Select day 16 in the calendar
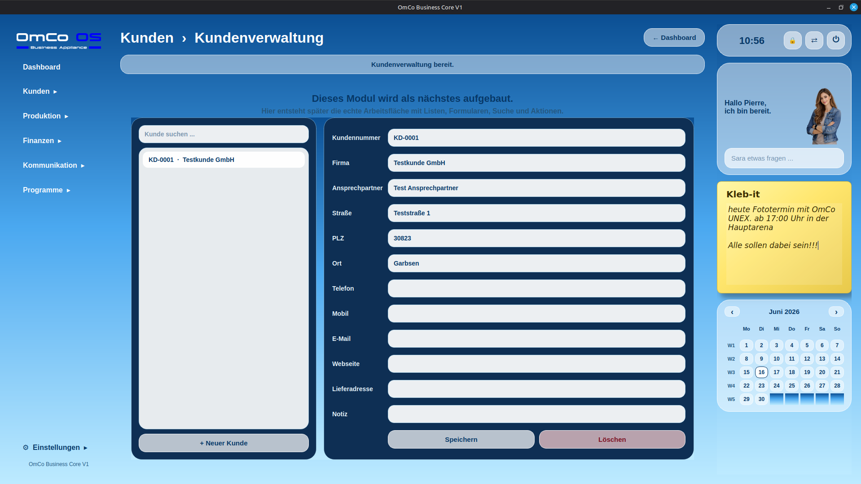861x484 pixels. click(x=761, y=372)
